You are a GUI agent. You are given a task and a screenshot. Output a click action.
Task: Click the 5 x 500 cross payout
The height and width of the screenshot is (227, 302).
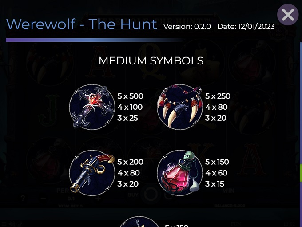(x=131, y=96)
